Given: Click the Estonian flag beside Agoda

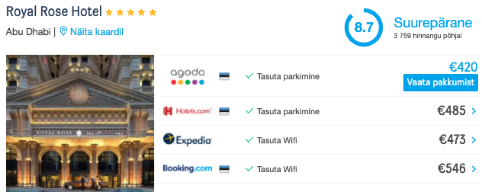Looking at the screenshot, I should (224, 76).
